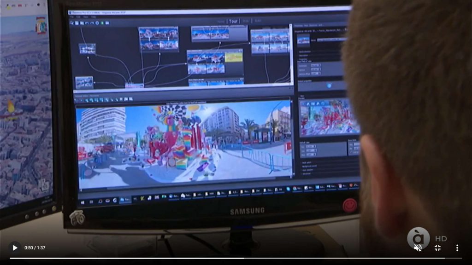472x265 pixels.
Task: Open the three-dot more options menu
Action: coord(457,248)
